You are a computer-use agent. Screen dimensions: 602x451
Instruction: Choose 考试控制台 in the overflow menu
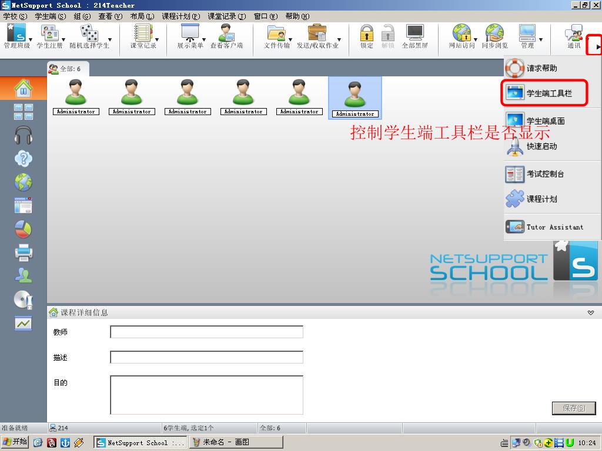point(552,174)
